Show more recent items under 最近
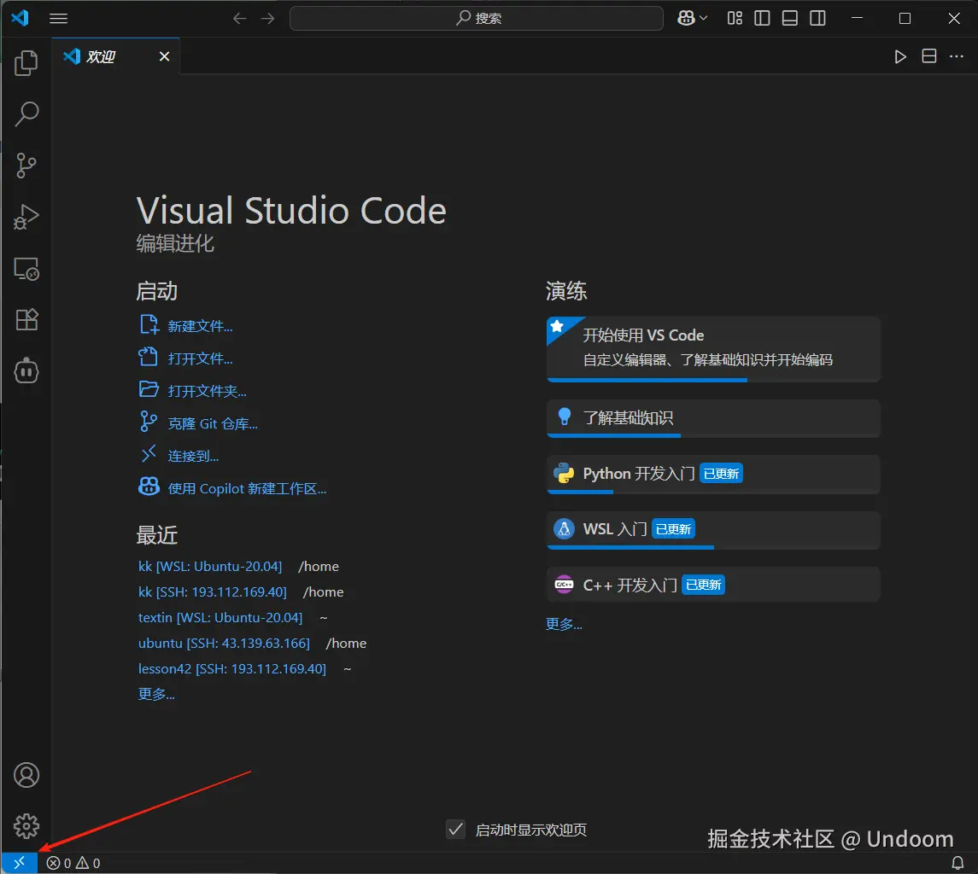Viewport: 978px width, 874px height. [156, 694]
